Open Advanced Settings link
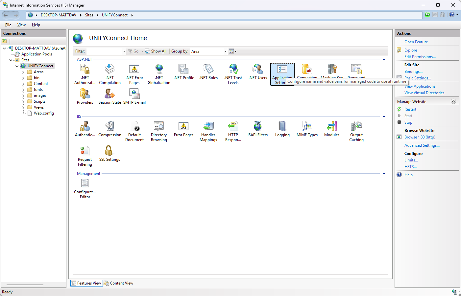The height and width of the screenshot is (296, 461). [x=422, y=145]
